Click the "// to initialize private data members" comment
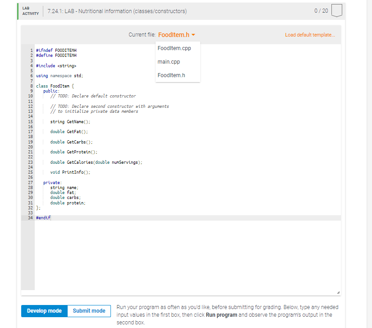Viewport: 372px width, 328px height. click(x=94, y=111)
